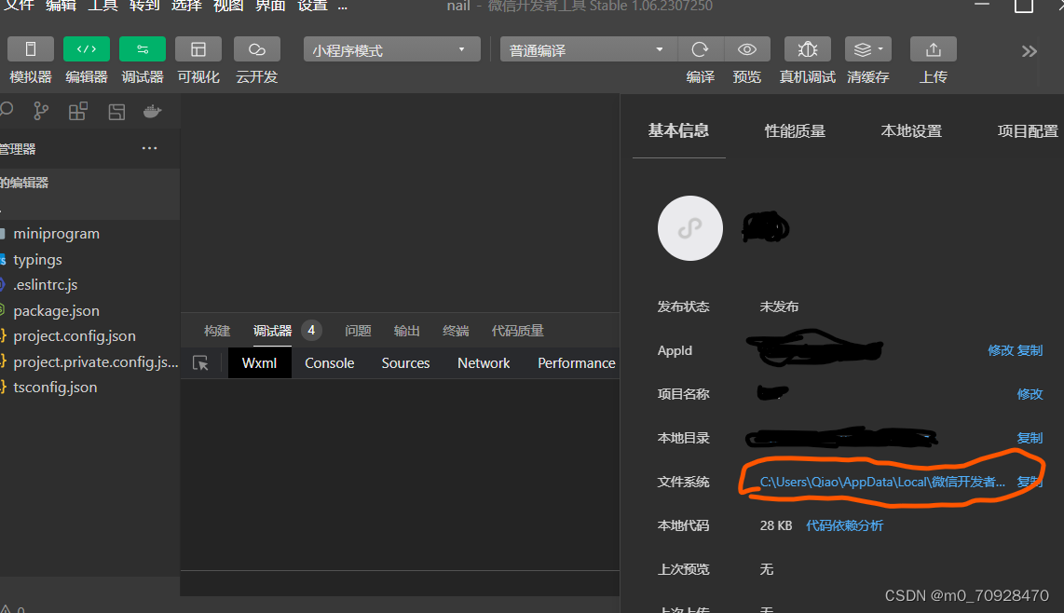Screen dimensions: 1064x613
Task: Switch to the 输出 output tab
Action: 406,331
